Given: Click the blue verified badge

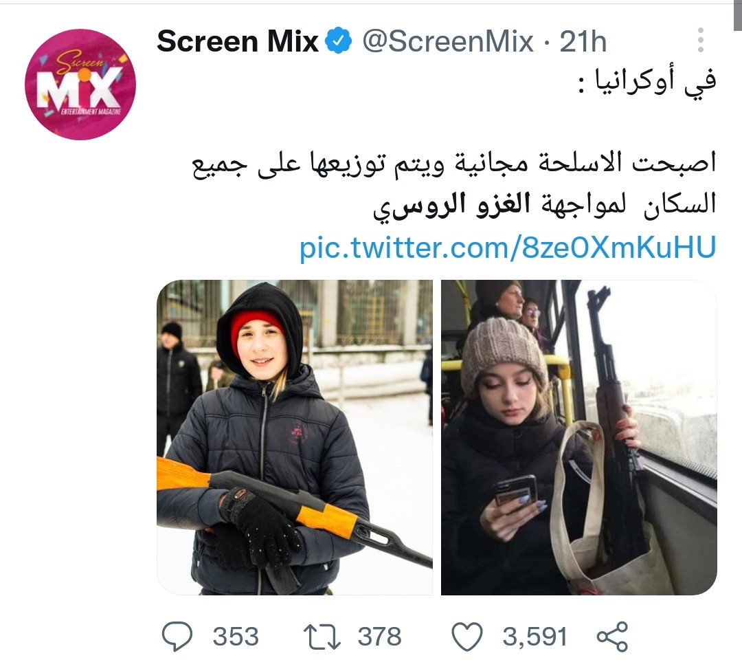Looking at the screenshot, I should tap(338, 41).
